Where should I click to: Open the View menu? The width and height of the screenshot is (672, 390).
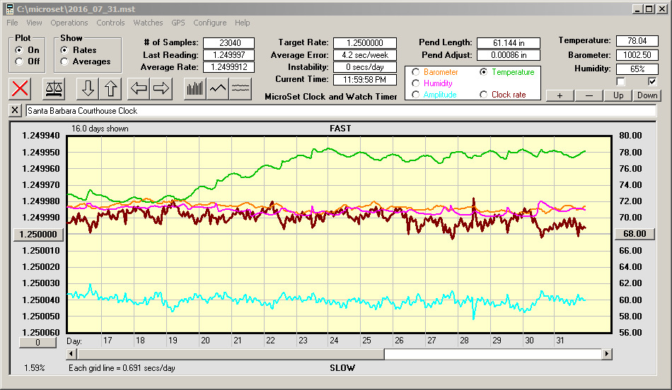pos(34,23)
